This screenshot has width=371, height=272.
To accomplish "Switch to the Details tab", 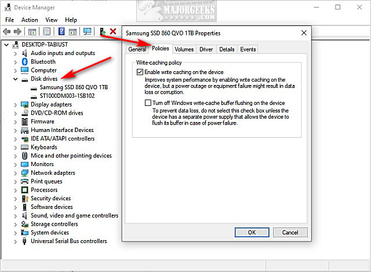I will [x=227, y=49].
